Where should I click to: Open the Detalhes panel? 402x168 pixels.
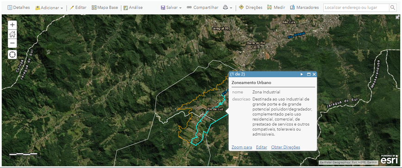(19, 7)
